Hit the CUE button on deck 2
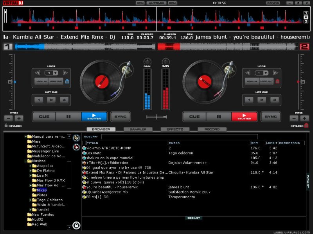Screen dimensions: 313x234 pyautogui.click(x=194, y=117)
